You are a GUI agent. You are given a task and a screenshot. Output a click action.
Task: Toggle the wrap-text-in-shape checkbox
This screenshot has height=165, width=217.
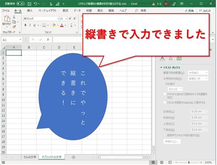165,135
